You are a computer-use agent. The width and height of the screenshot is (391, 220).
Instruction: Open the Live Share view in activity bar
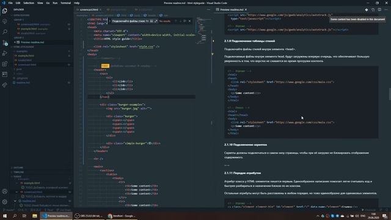click(x=4, y=85)
